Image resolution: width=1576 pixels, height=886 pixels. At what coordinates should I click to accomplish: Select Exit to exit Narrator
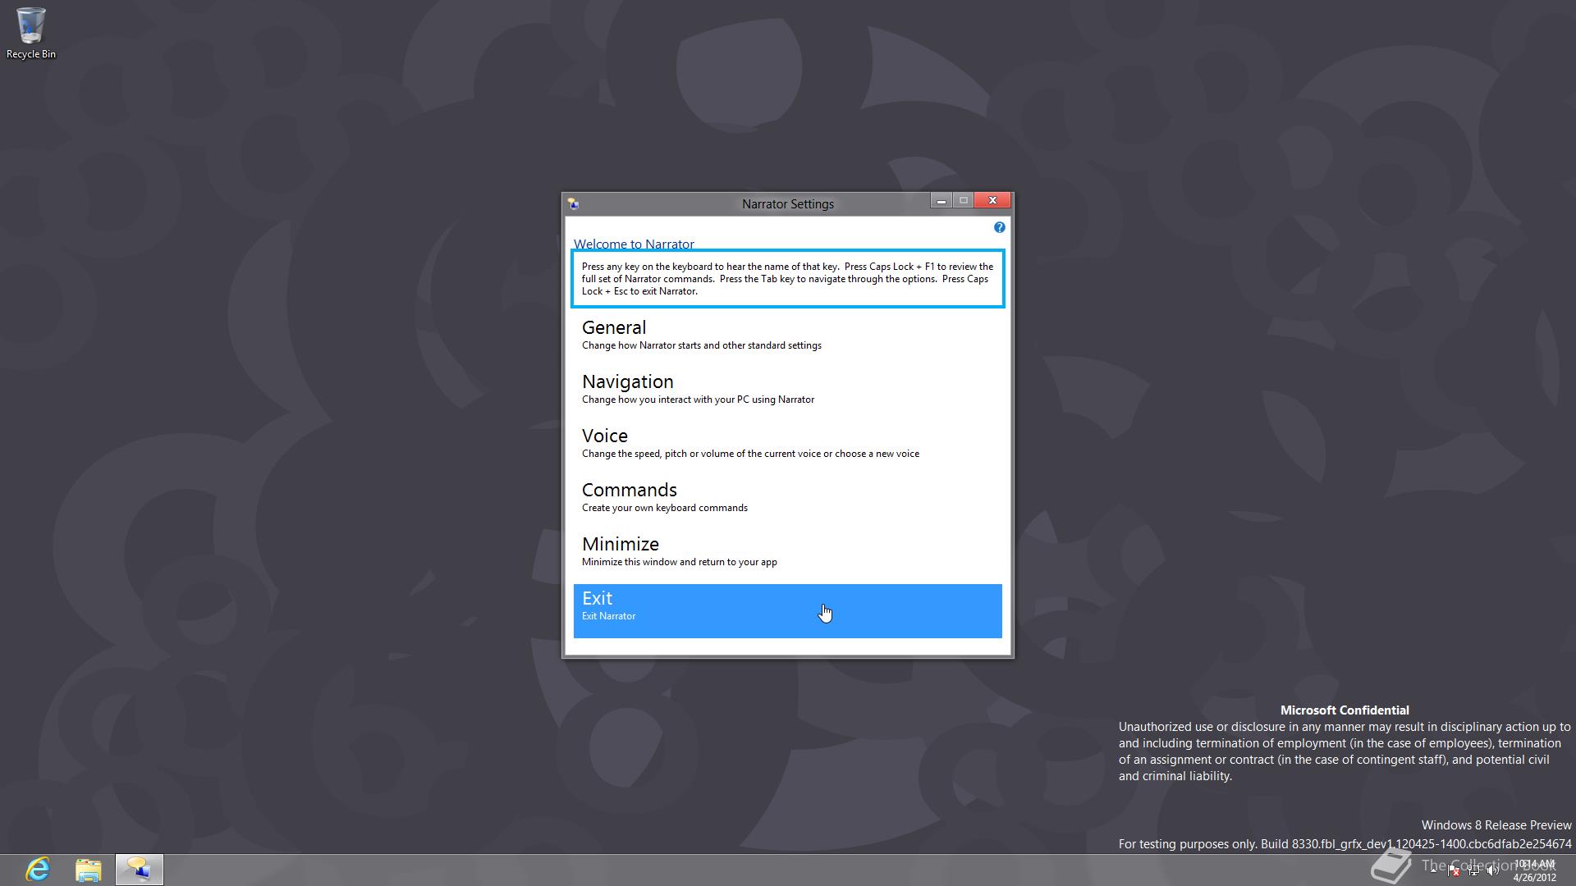pyautogui.click(x=787, y=610)
